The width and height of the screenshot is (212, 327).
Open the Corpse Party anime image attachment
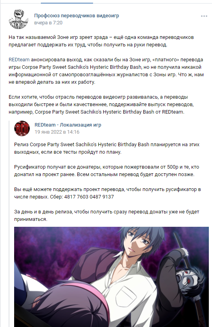[x=111, y=277]
